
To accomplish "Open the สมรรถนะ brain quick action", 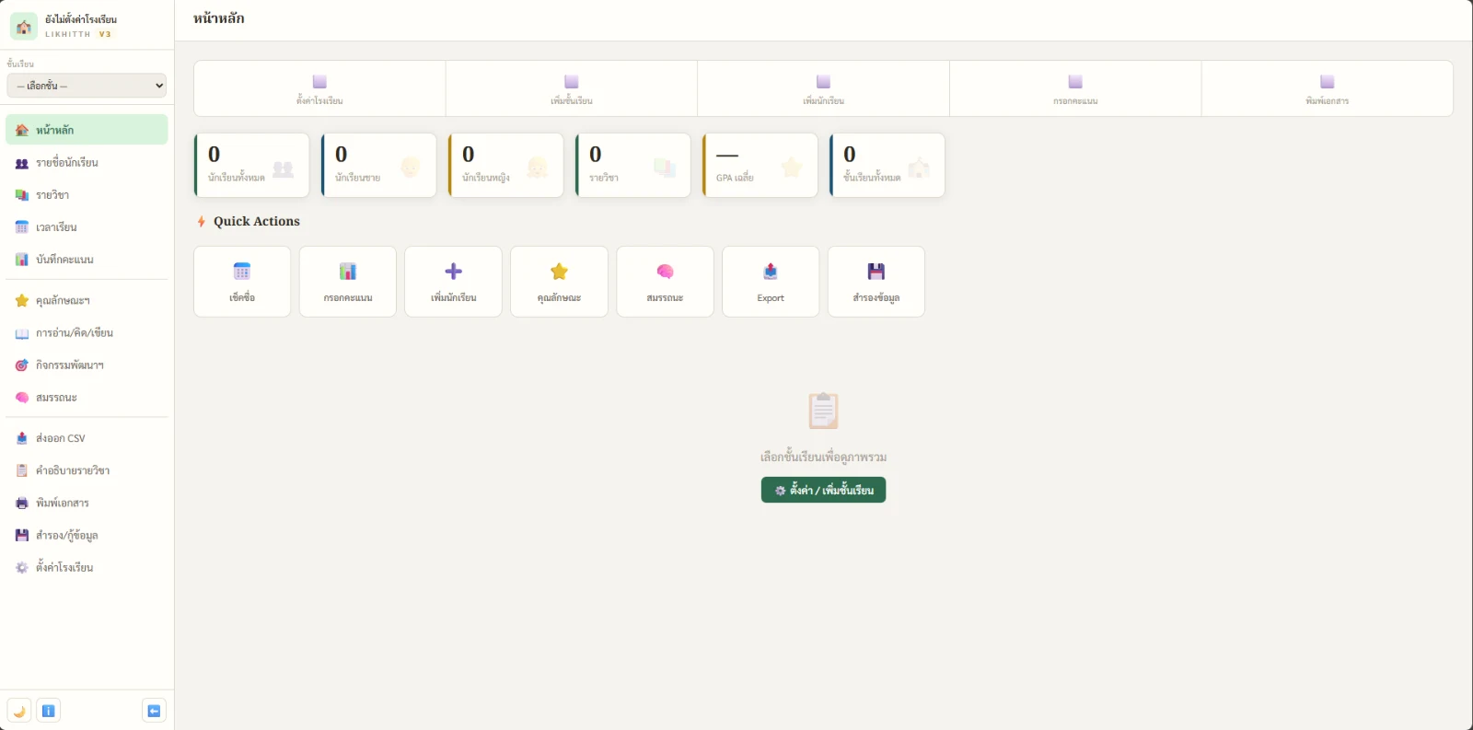I will pos(665,282).
